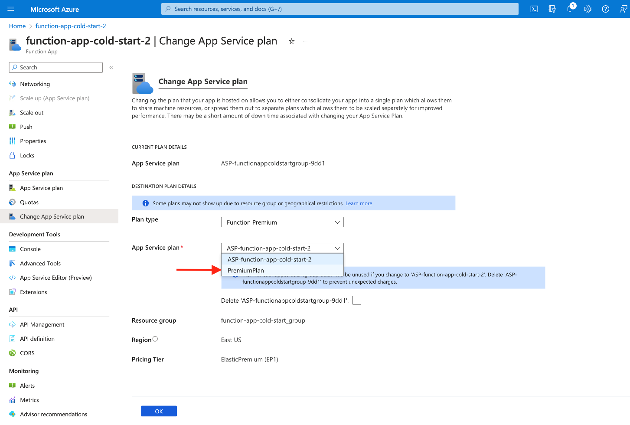630x425 pixels.
Task: Favorite this Function App using the star icon
Action: click(291, 41)
